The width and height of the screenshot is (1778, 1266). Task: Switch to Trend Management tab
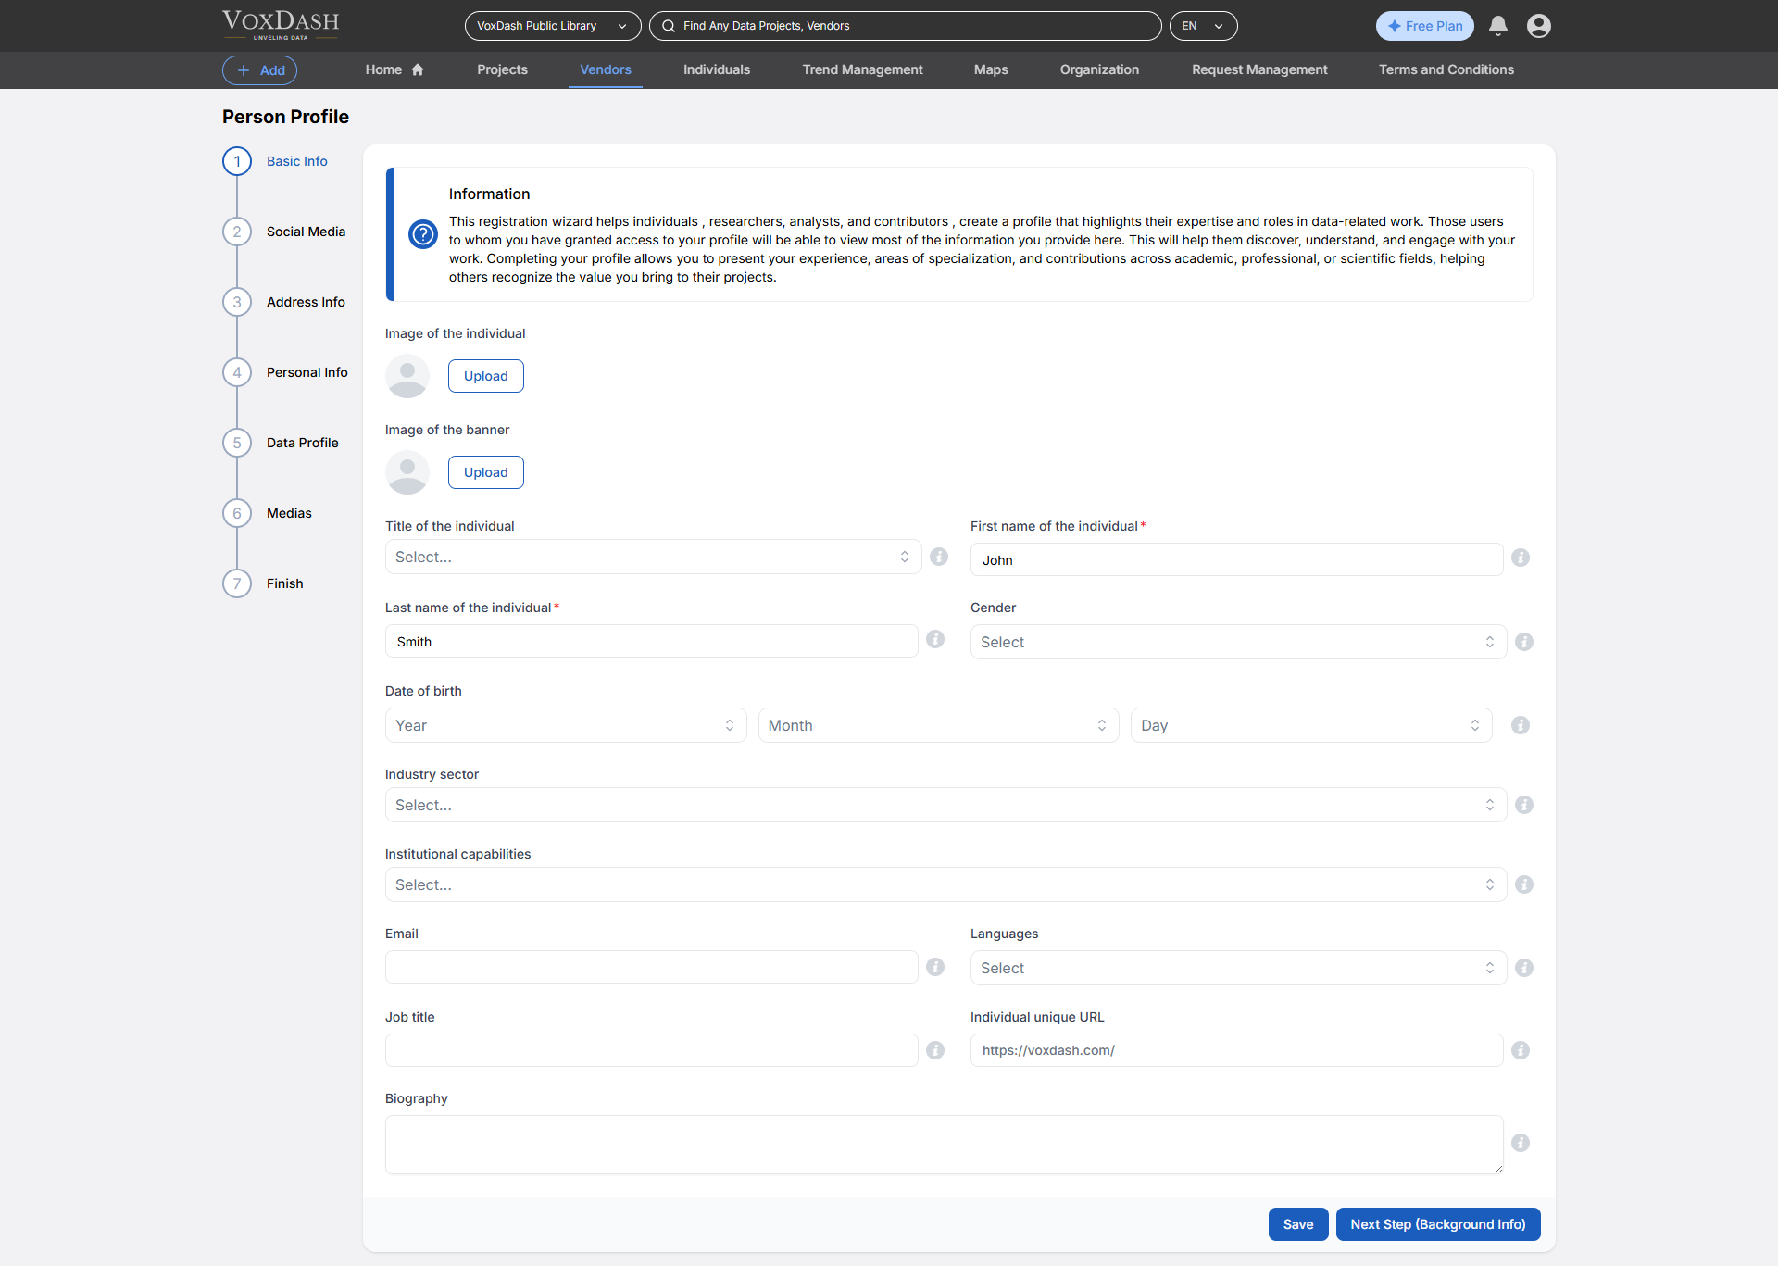click(x=862, y=69)
